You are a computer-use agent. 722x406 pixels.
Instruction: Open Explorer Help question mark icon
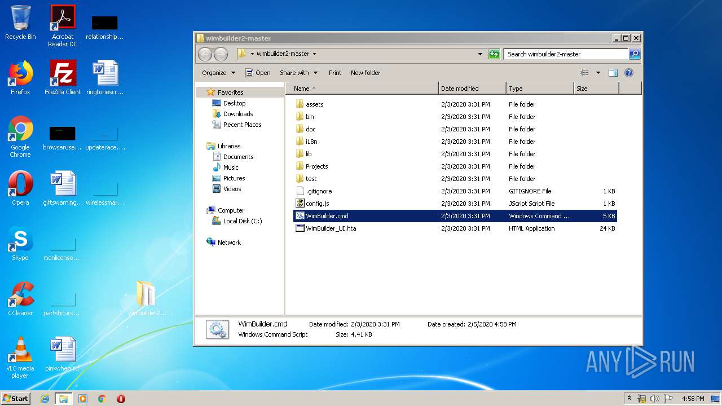629,73
